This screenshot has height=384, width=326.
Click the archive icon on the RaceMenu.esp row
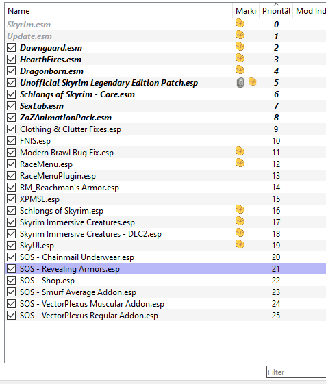point(240,163)
